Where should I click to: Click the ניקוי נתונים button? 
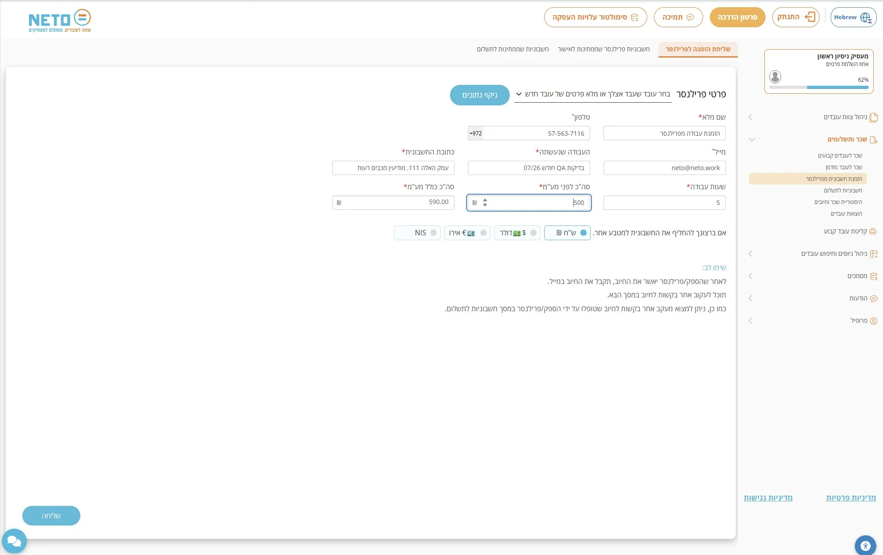479,95
